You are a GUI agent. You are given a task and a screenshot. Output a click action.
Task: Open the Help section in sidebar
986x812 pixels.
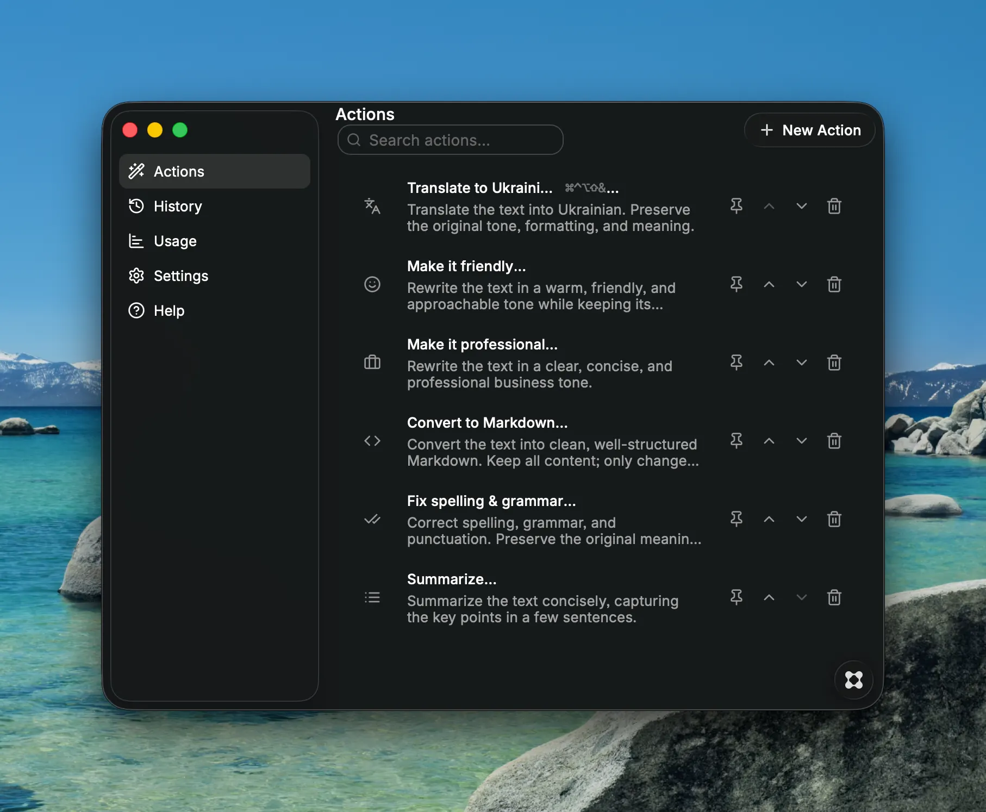[215, 310]
